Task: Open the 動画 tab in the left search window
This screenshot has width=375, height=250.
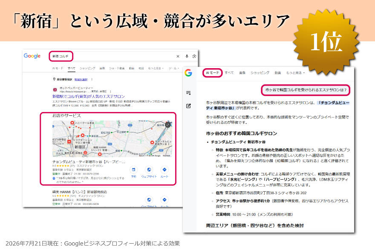Action: click(x=132, y=68)
